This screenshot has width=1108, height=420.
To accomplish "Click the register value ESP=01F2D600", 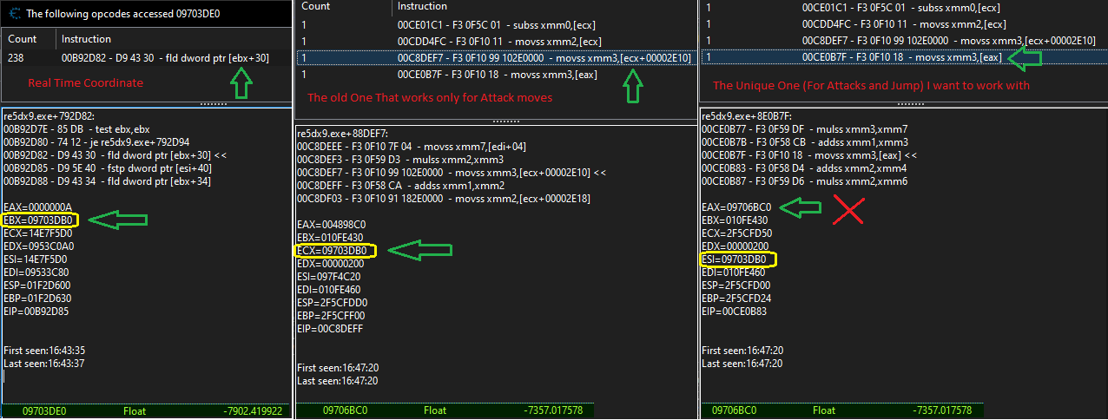I will (37, 285).
